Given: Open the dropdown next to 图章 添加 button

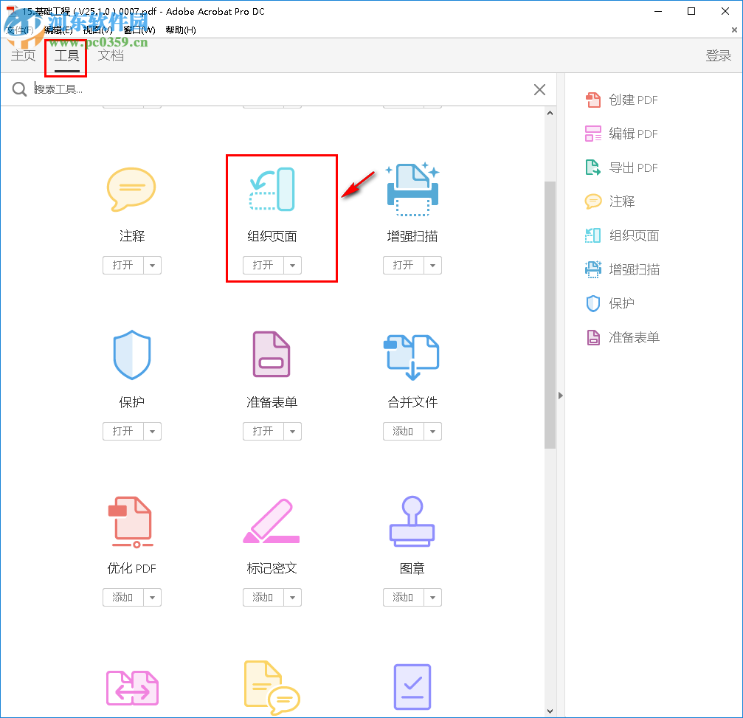Looking at the screenshot, I should tap(433, 597).
